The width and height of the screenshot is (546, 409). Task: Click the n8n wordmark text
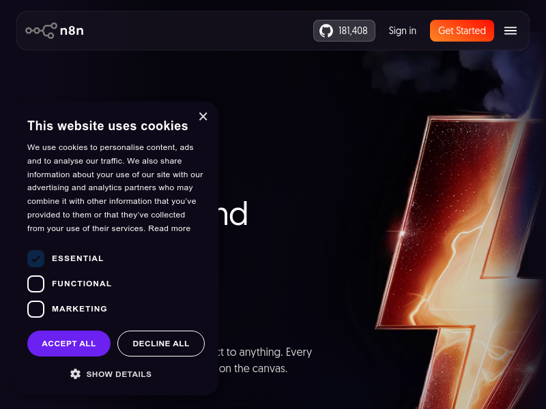(72, 31)
